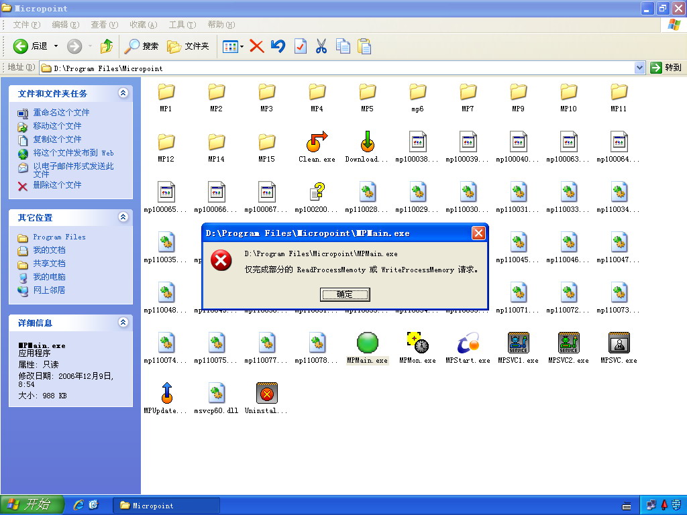
Task: Launch Internet Explorer from quick launch
Action: tap(78, 505)
